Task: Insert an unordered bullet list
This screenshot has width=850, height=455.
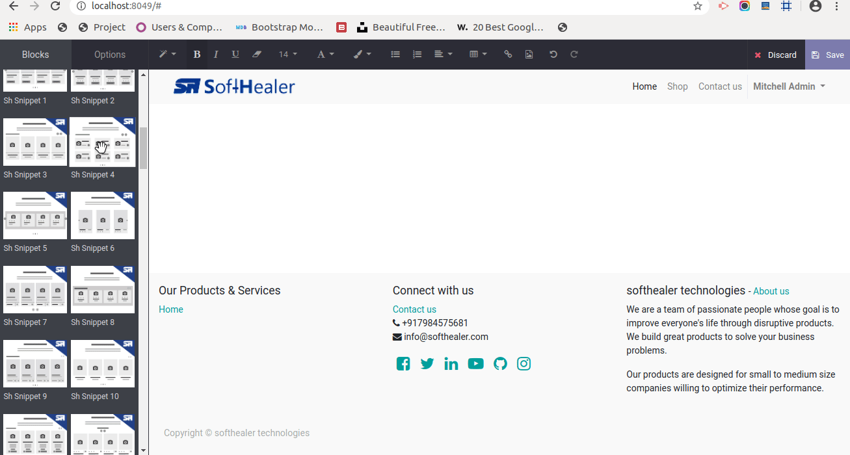Action: (395, 55)
